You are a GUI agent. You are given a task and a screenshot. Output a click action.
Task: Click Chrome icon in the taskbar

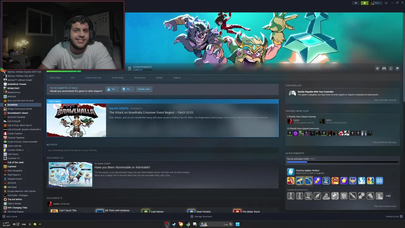pos(188,224)
